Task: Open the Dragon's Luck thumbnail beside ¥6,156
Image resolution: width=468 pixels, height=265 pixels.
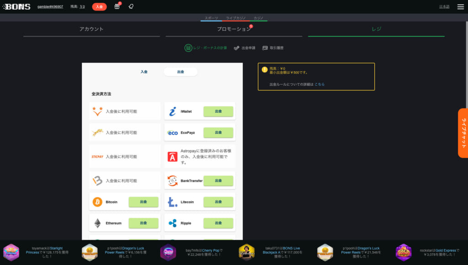Action: click(90, 252)
